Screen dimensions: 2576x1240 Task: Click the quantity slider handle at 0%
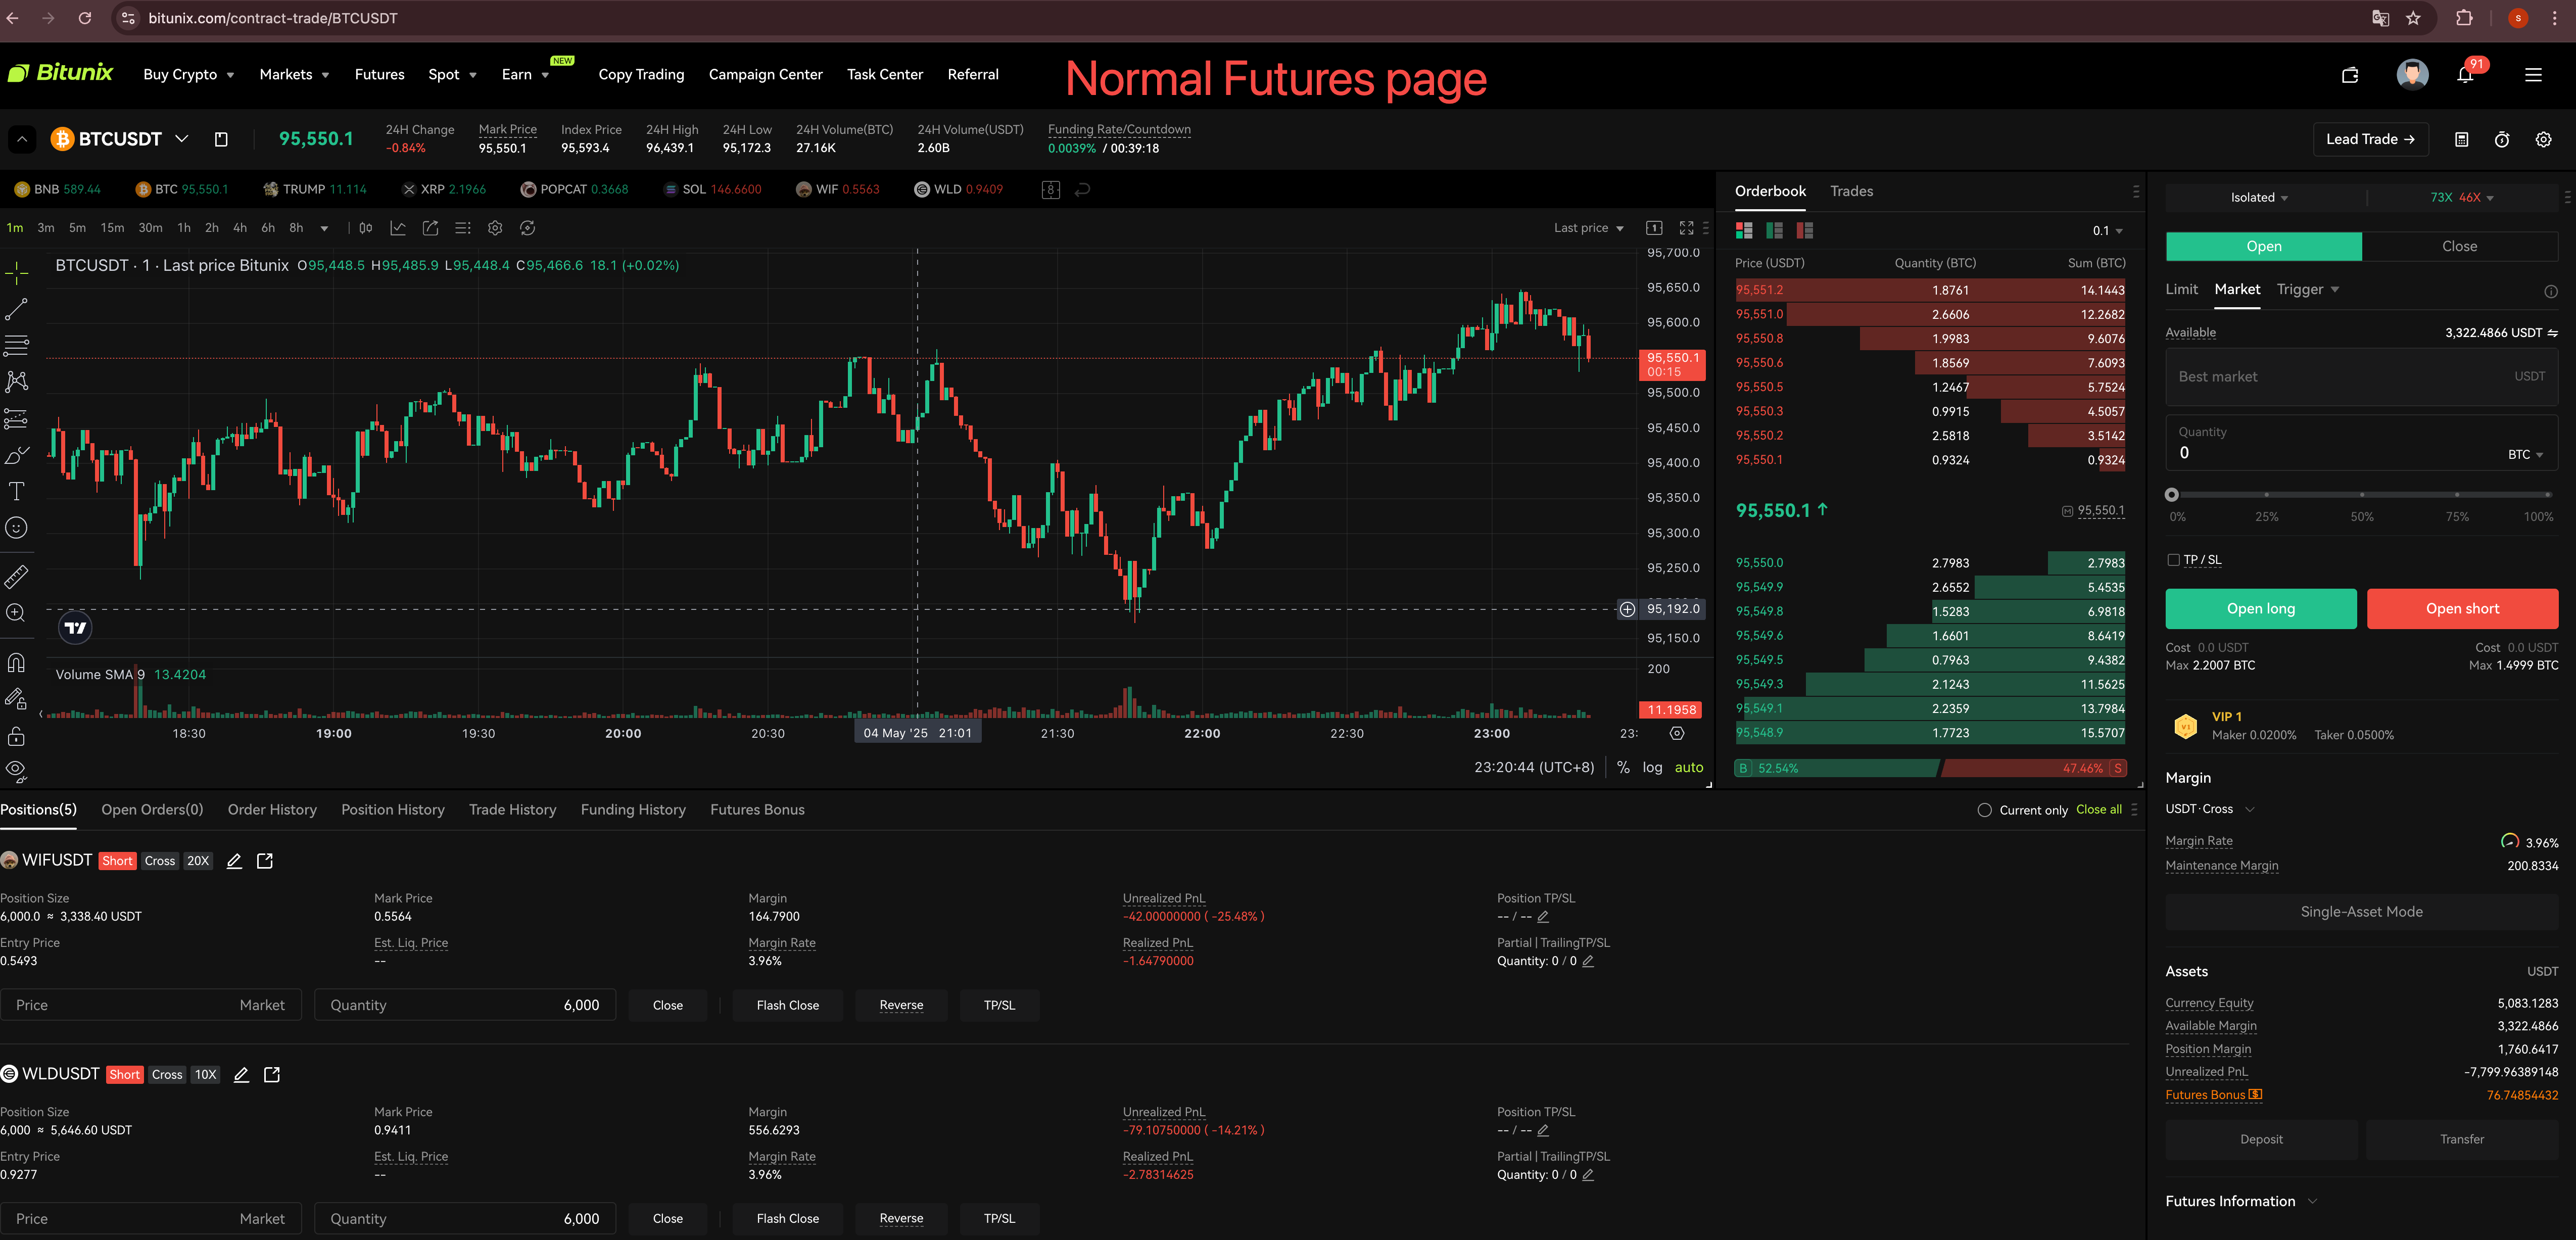pos(2171,495)
